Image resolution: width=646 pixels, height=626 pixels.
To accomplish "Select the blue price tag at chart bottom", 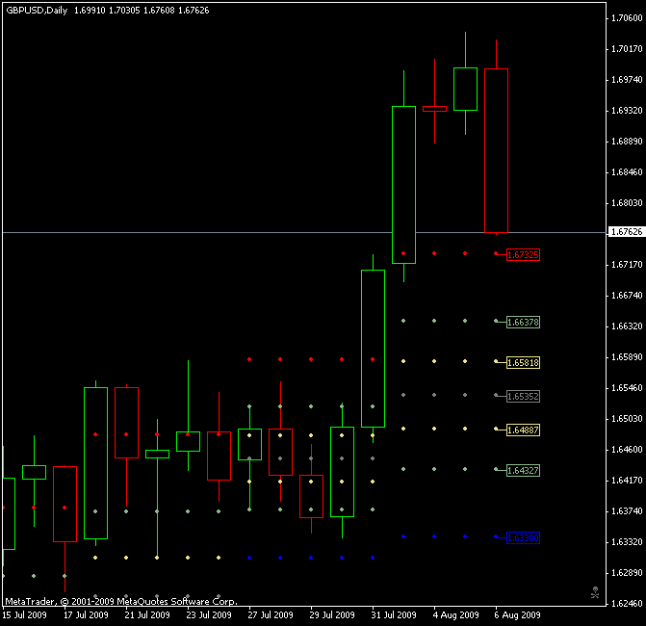I will click(x=523, y=537).
